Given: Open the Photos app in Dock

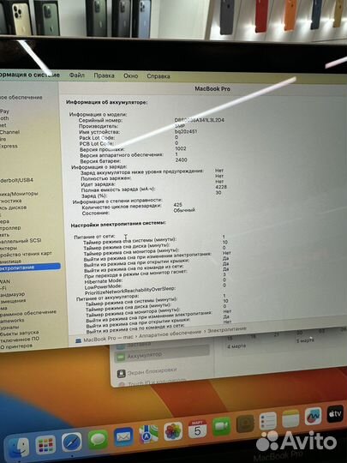Looking at the screenshot, I should pos(173,431).
